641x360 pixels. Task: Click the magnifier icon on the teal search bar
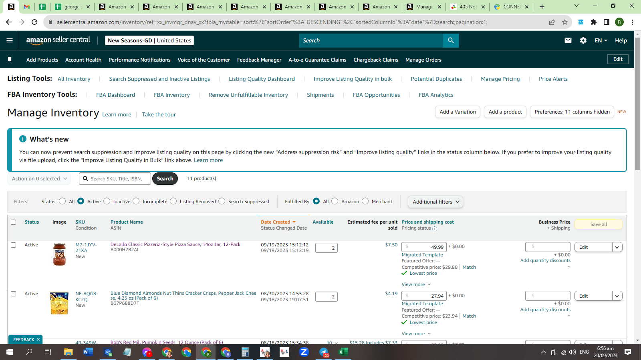451,40
